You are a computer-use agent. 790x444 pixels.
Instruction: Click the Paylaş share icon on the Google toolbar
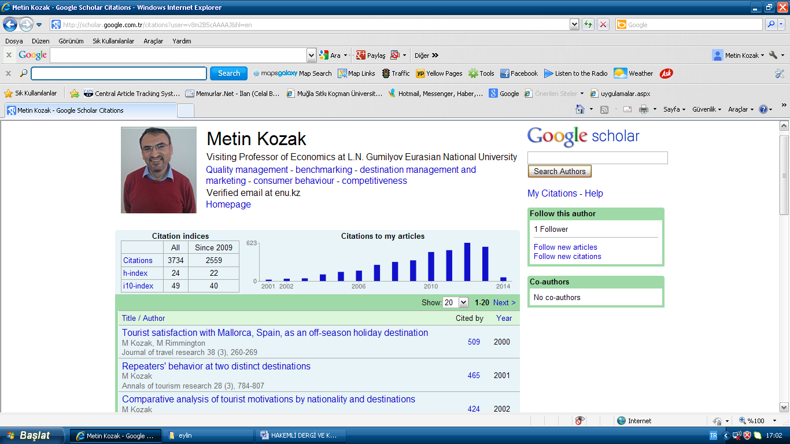pyautogui.click(x=370, y=55)
